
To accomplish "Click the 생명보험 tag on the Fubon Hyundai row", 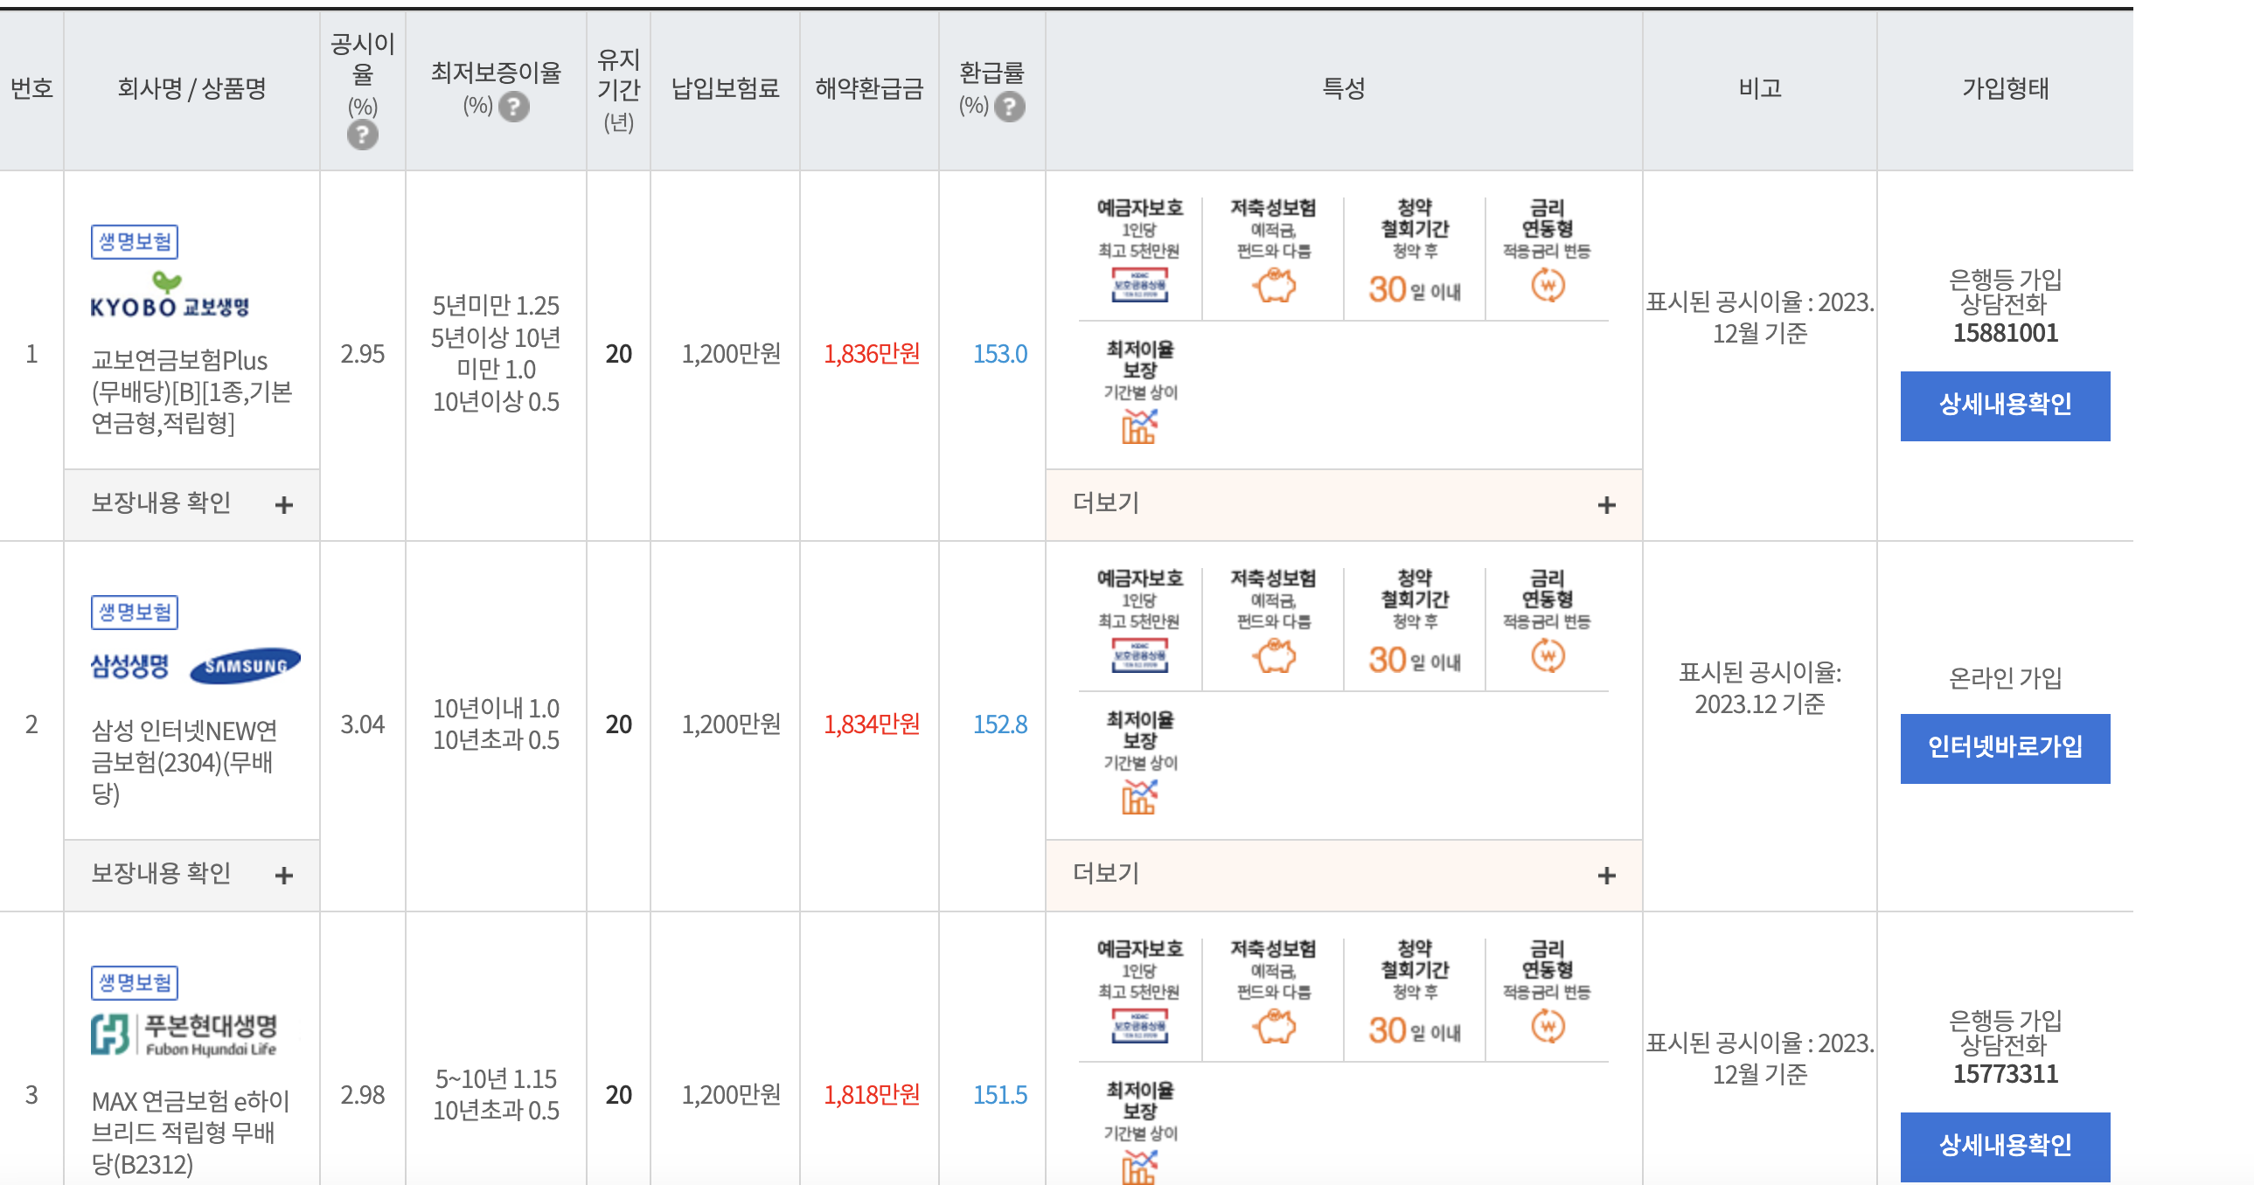I will pyautogui.click(x=135, y=984).
